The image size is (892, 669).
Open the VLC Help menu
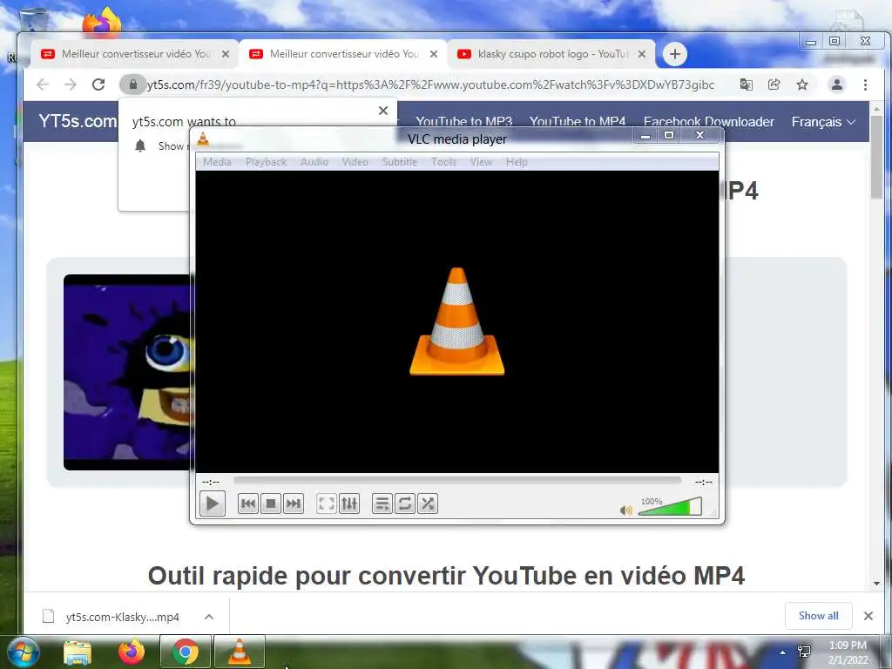(517, 161)
